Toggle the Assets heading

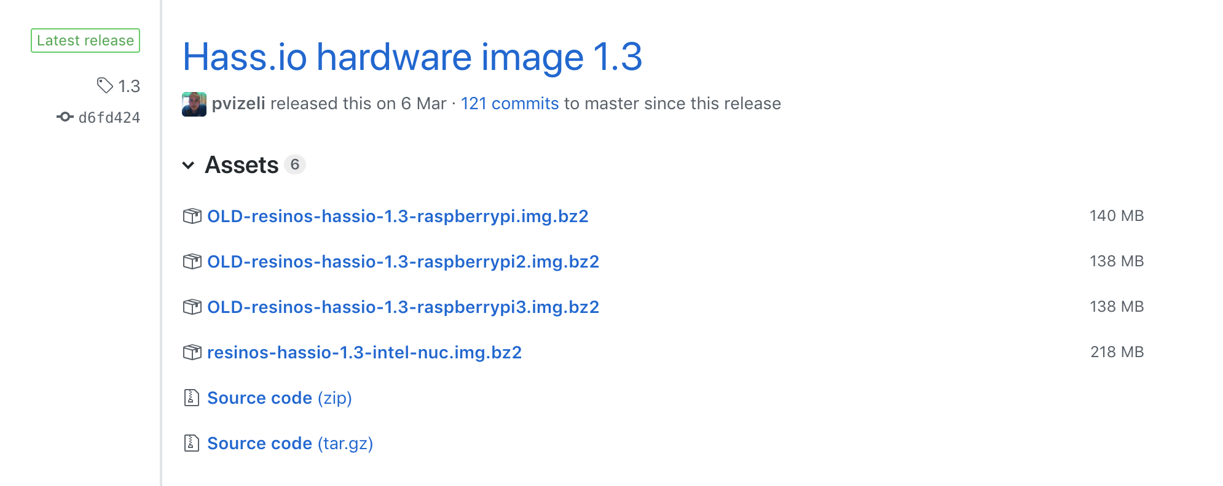tap(242, 165)
